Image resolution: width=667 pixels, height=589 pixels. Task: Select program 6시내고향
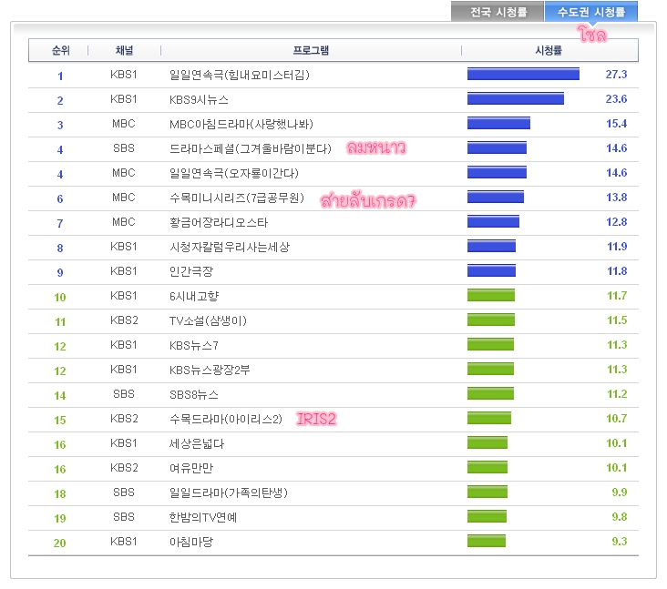194,296
